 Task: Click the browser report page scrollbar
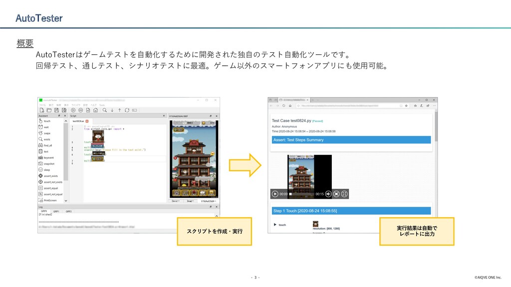coord(436,127)
